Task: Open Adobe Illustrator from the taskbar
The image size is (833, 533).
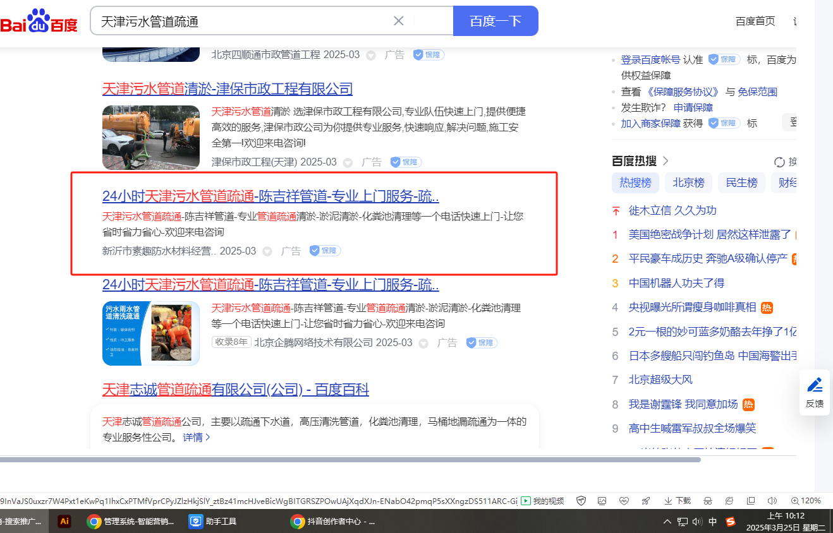Action: click(64, 522)
